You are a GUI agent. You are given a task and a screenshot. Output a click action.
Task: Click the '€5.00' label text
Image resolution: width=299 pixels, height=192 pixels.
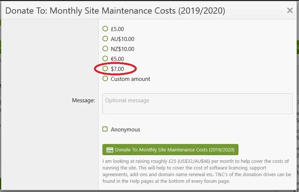point(117,59)
